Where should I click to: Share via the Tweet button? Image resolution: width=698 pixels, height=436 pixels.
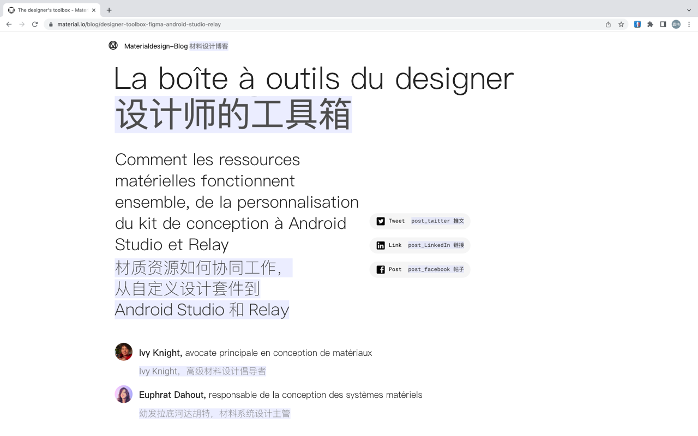click(420, 221)
